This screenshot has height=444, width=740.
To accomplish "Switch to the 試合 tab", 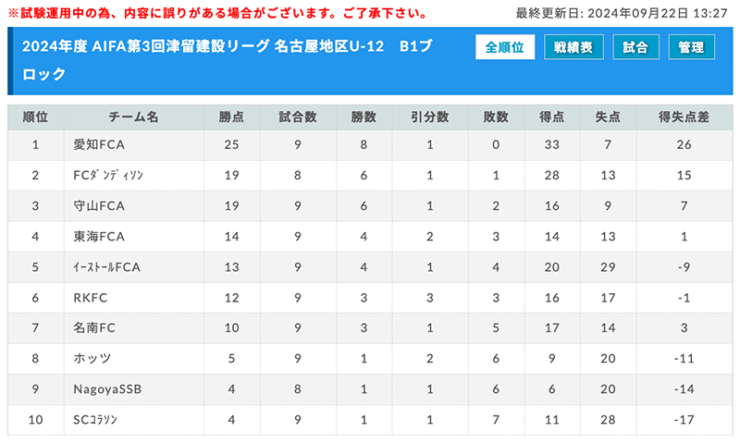I will 635,47.
